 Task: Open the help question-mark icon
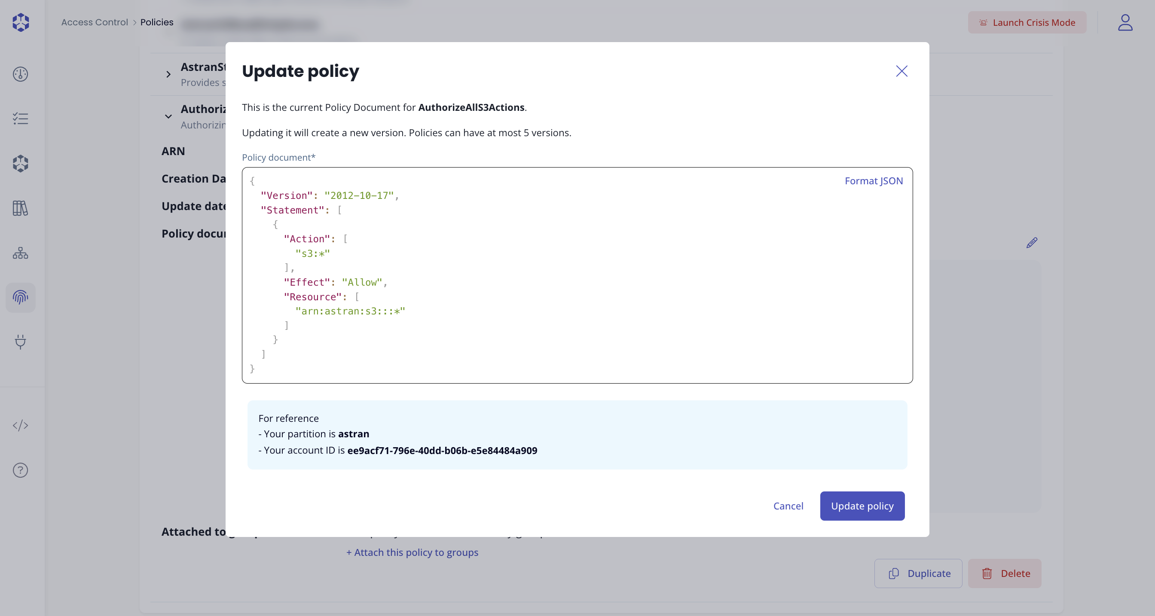point(21,470)
